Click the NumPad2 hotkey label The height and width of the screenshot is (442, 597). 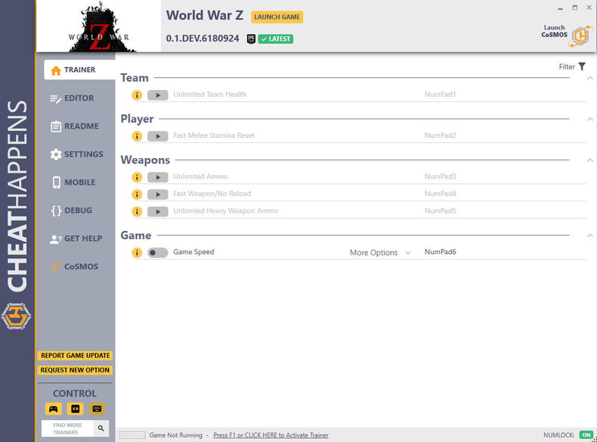point(440,135)
